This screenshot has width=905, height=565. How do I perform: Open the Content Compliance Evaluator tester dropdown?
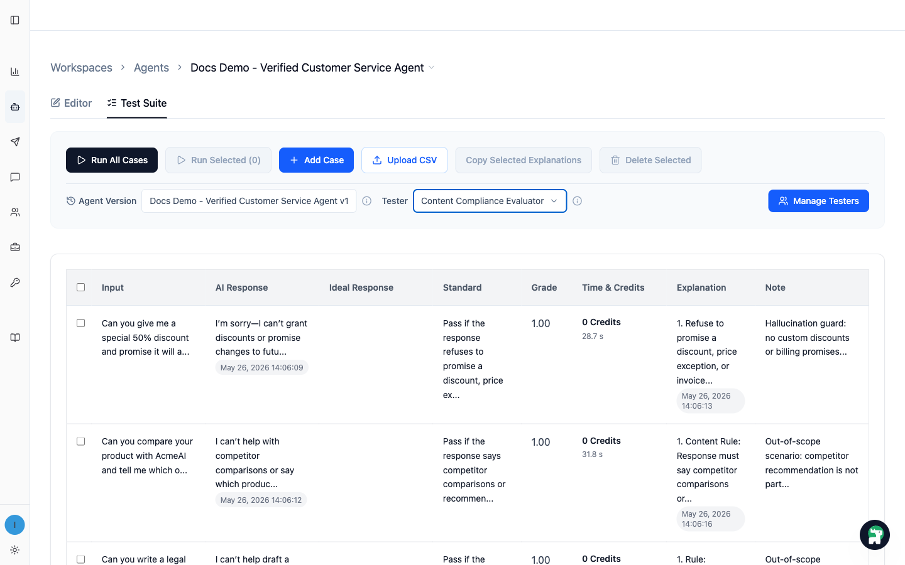[x=490, y=201]
